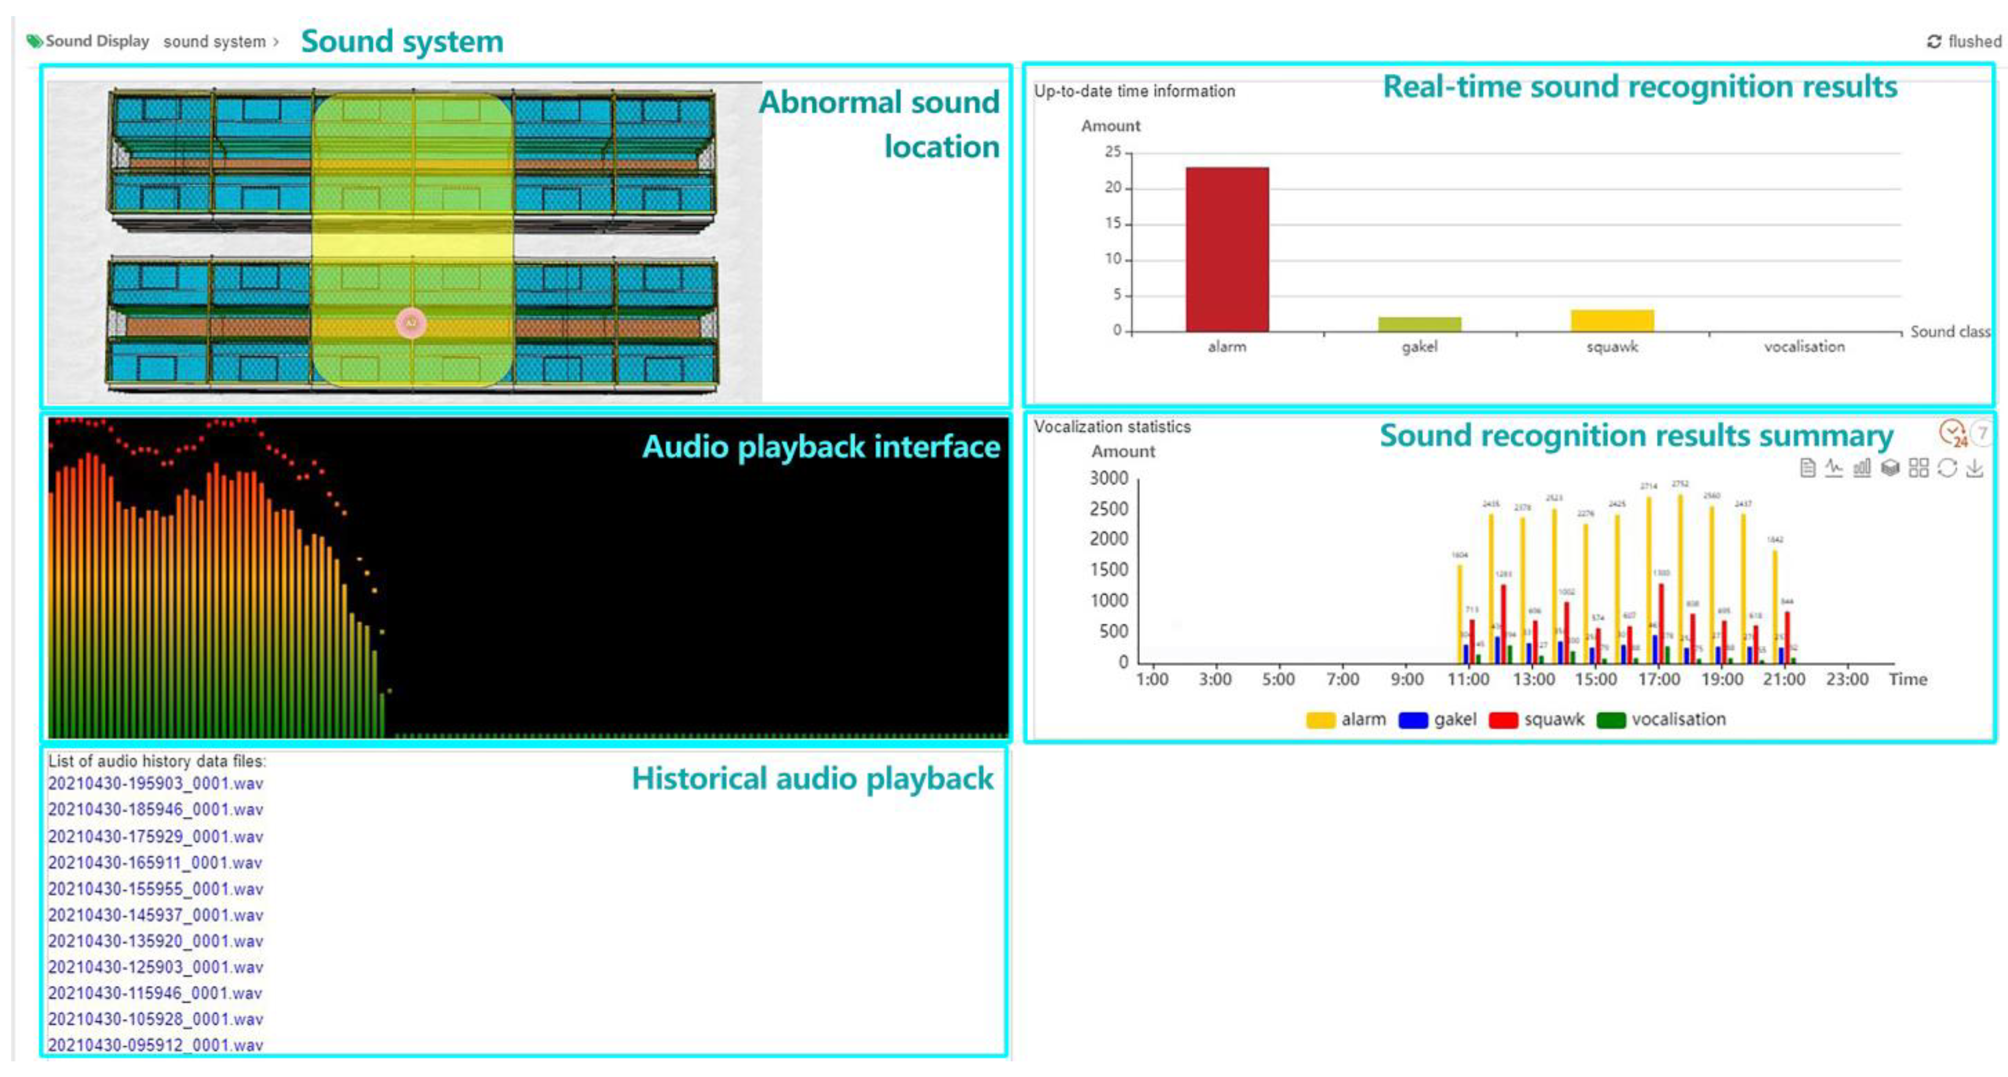Switch chart to stacked view
Screen dimensions: 2008x1077
(1890, 468)
